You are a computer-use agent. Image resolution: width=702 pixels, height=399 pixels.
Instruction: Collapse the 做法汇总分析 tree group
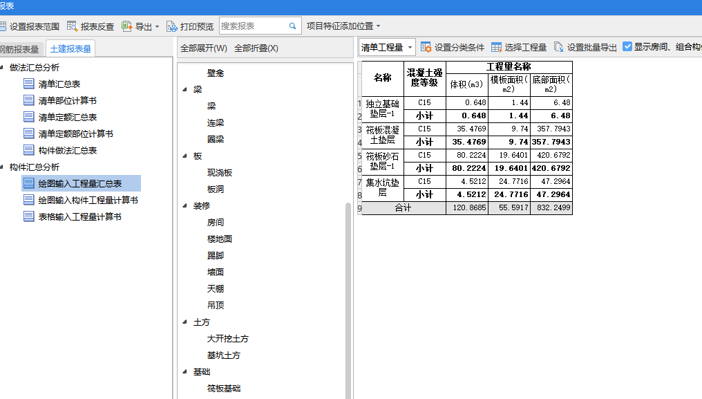click(2, 67)
